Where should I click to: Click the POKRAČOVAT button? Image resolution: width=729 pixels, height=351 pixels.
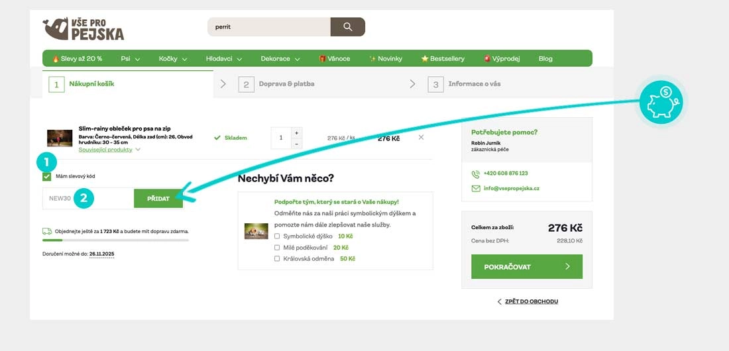point(526,267)
